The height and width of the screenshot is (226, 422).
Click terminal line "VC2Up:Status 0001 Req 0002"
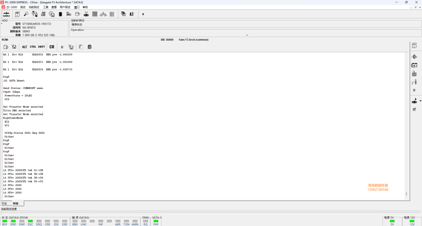(x=24, y=133)
